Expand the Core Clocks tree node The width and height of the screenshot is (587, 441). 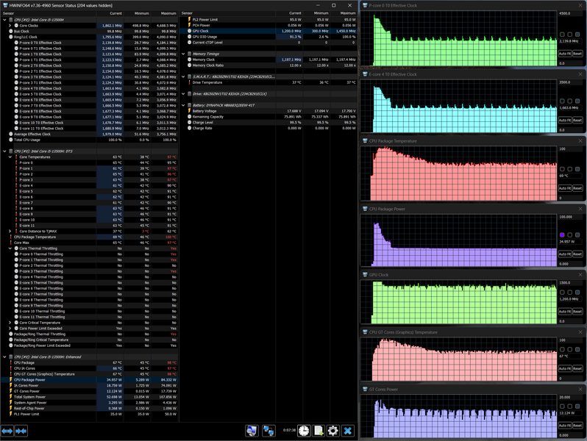point(11,25)
